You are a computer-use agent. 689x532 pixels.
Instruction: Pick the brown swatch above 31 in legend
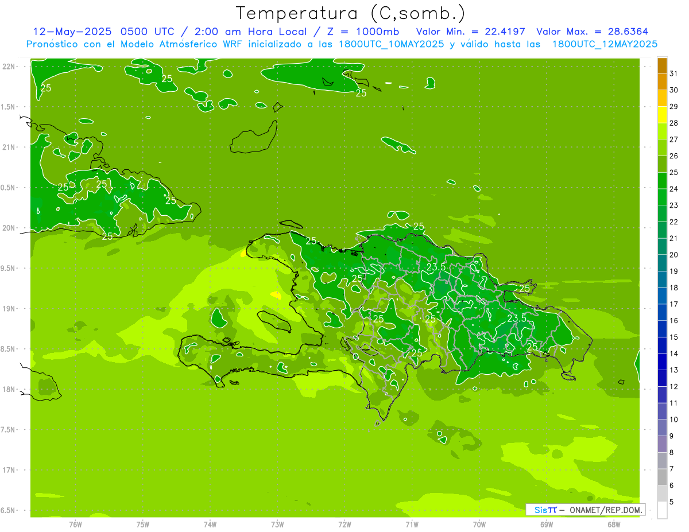tap(662, 65)
